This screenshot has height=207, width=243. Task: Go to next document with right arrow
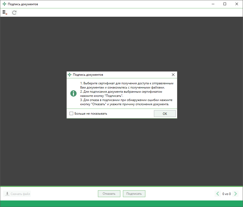235,194
